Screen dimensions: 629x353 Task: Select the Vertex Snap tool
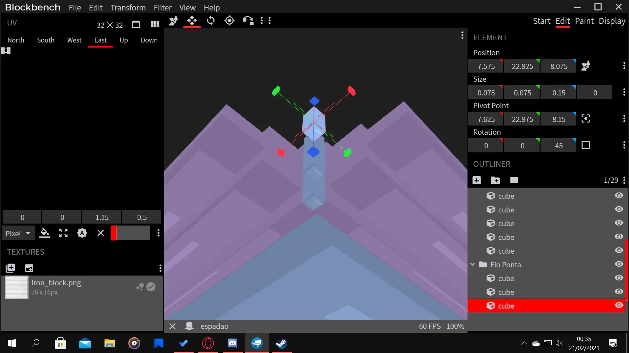point(248,21)
